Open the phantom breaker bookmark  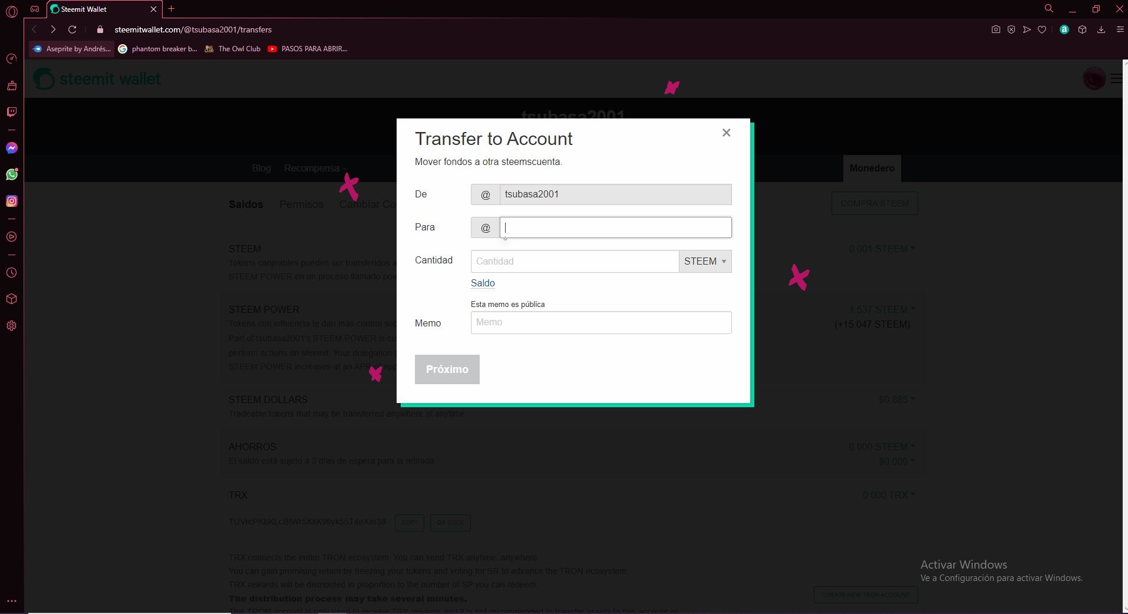[x=158, y=49]
